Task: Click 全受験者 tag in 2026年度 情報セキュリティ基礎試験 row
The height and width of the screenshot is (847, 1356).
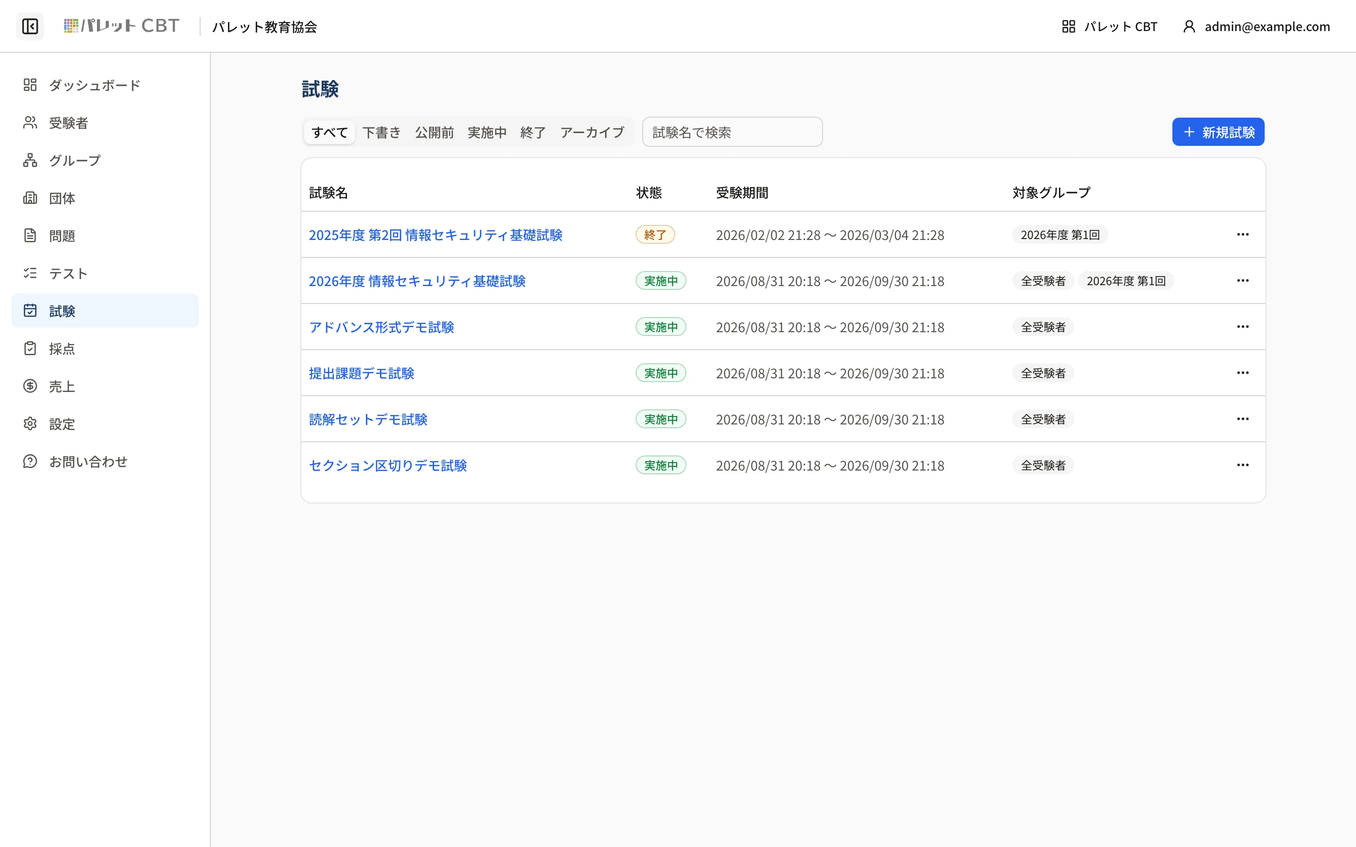Action: (x=1043, y=280)
